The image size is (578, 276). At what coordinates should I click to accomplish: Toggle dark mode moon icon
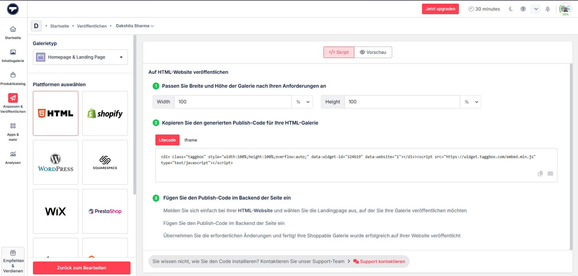click(511, 9)
